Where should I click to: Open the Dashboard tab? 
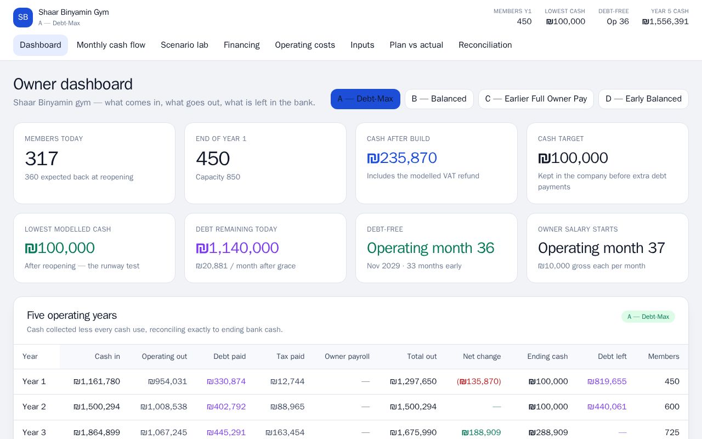(41, 45)
